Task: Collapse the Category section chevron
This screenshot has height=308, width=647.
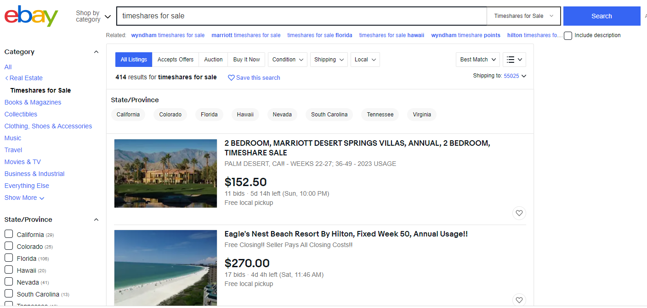Action: (96, 52)
